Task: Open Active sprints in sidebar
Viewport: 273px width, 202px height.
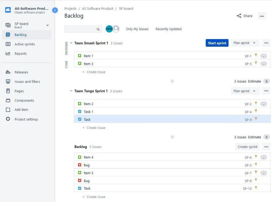Action: [25, 44]
